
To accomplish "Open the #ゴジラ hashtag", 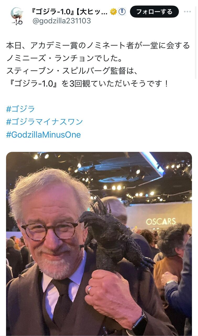I will coord(20,109).
